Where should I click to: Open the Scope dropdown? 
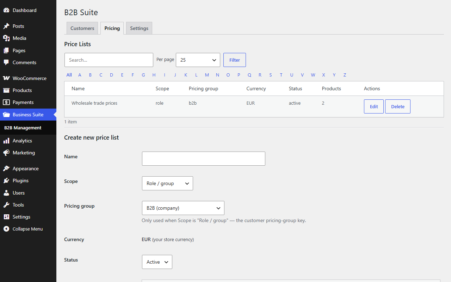(167, 183)
